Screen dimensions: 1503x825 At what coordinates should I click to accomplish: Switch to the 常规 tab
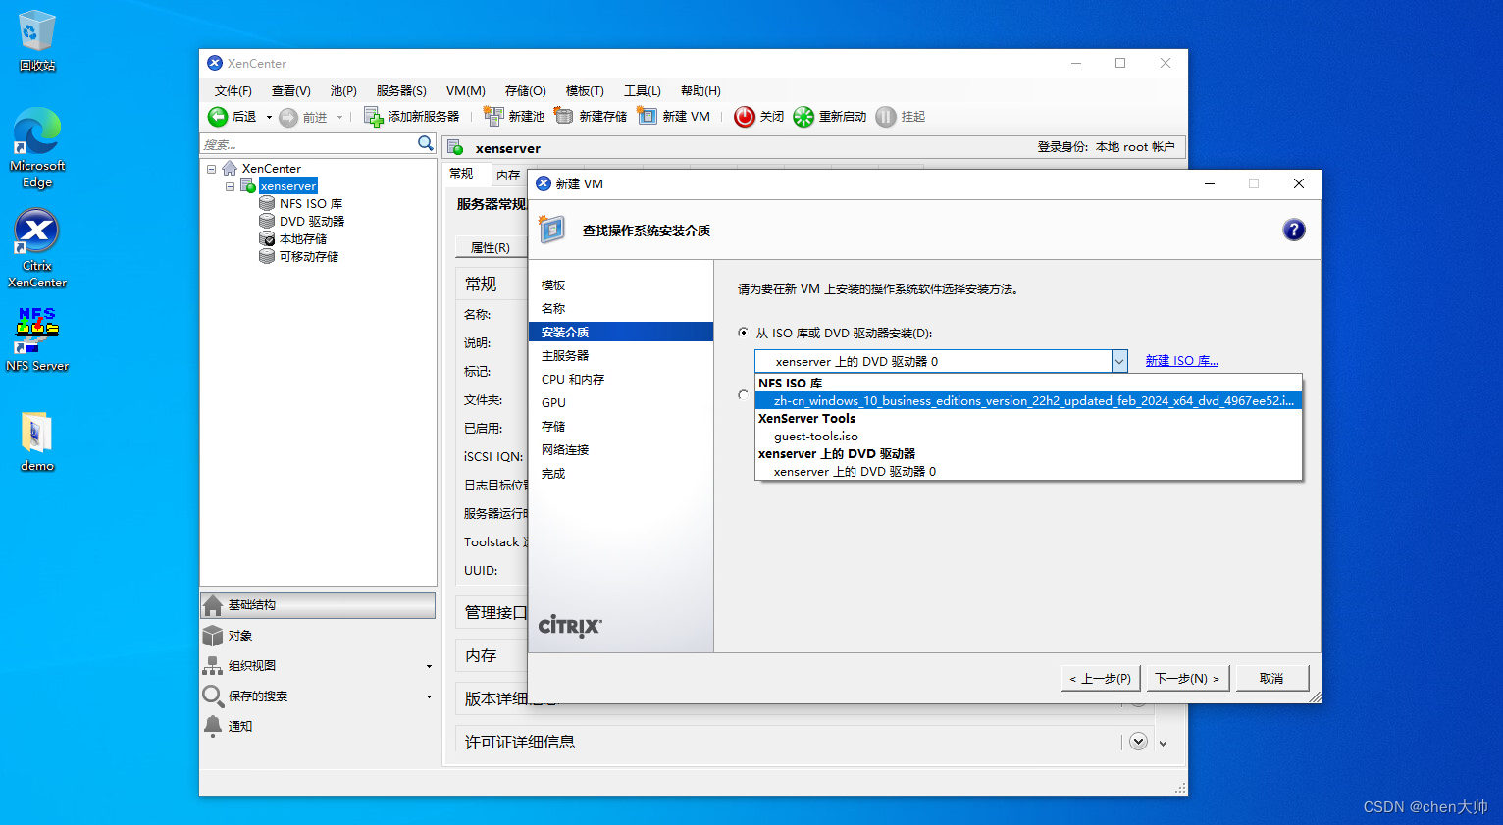click(x=461, y=174)
